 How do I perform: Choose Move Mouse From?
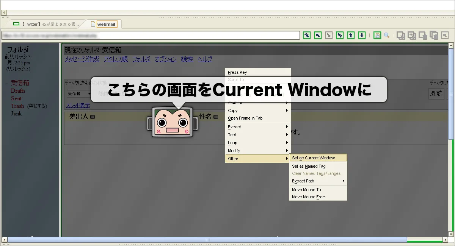[318, 197]
